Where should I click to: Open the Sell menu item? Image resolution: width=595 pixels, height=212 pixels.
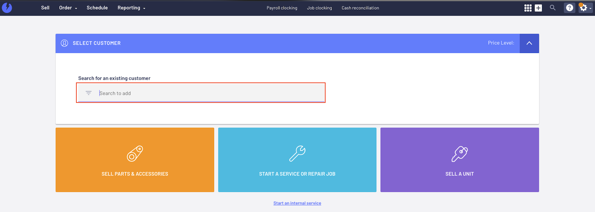[45, 8]
